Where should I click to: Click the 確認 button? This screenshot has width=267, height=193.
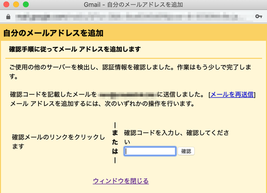[186, 151]
